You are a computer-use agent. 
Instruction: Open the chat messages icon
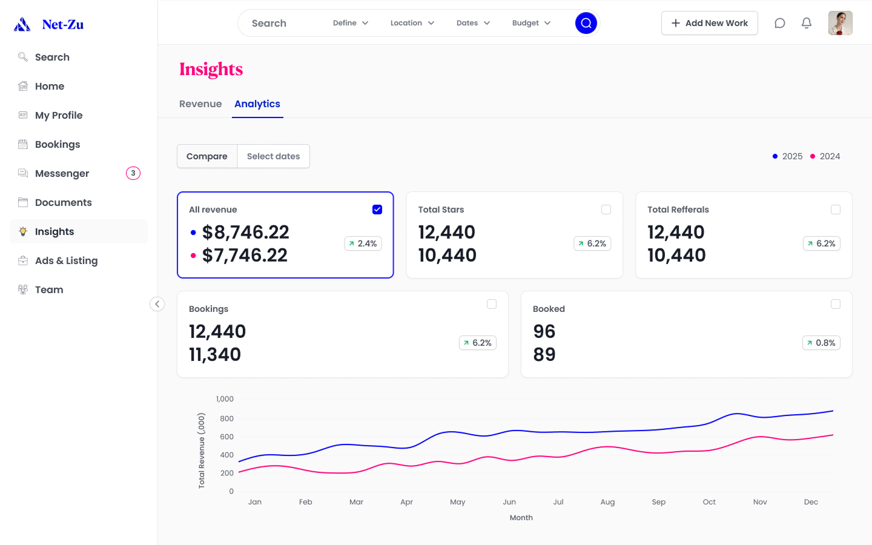[x=780, y=23]
